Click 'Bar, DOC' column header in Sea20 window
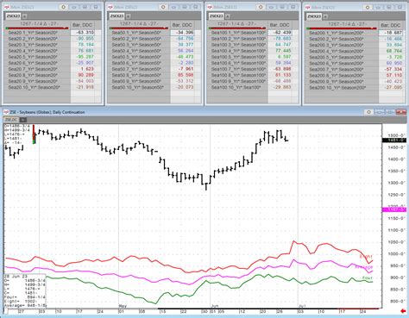The image size is (409, 318). (x=82, y=25)
